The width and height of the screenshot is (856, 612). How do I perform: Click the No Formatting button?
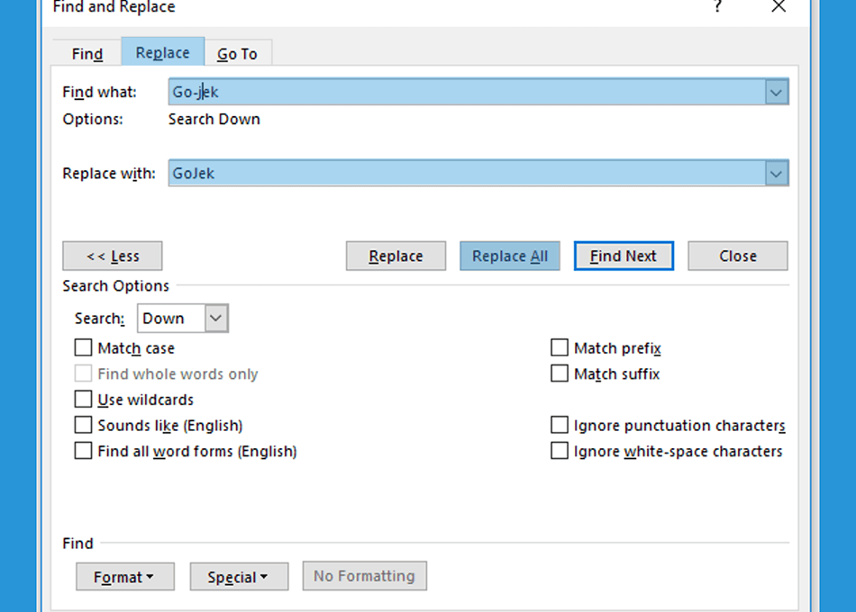[365, 576]
